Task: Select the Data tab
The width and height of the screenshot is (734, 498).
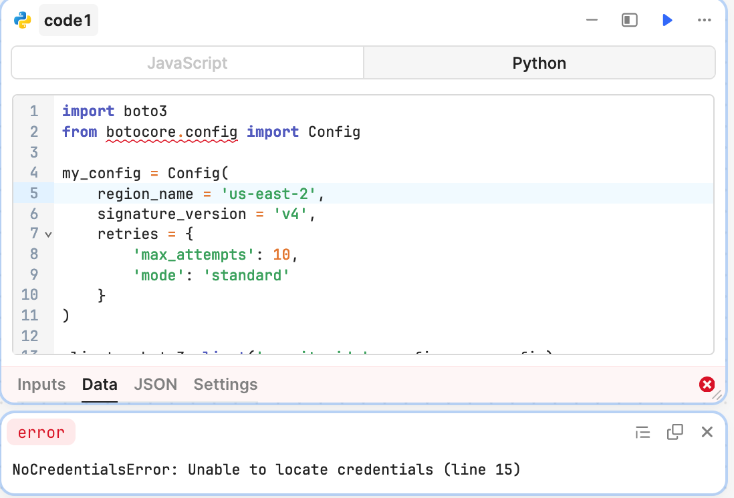Action: [x=100, y=385]
